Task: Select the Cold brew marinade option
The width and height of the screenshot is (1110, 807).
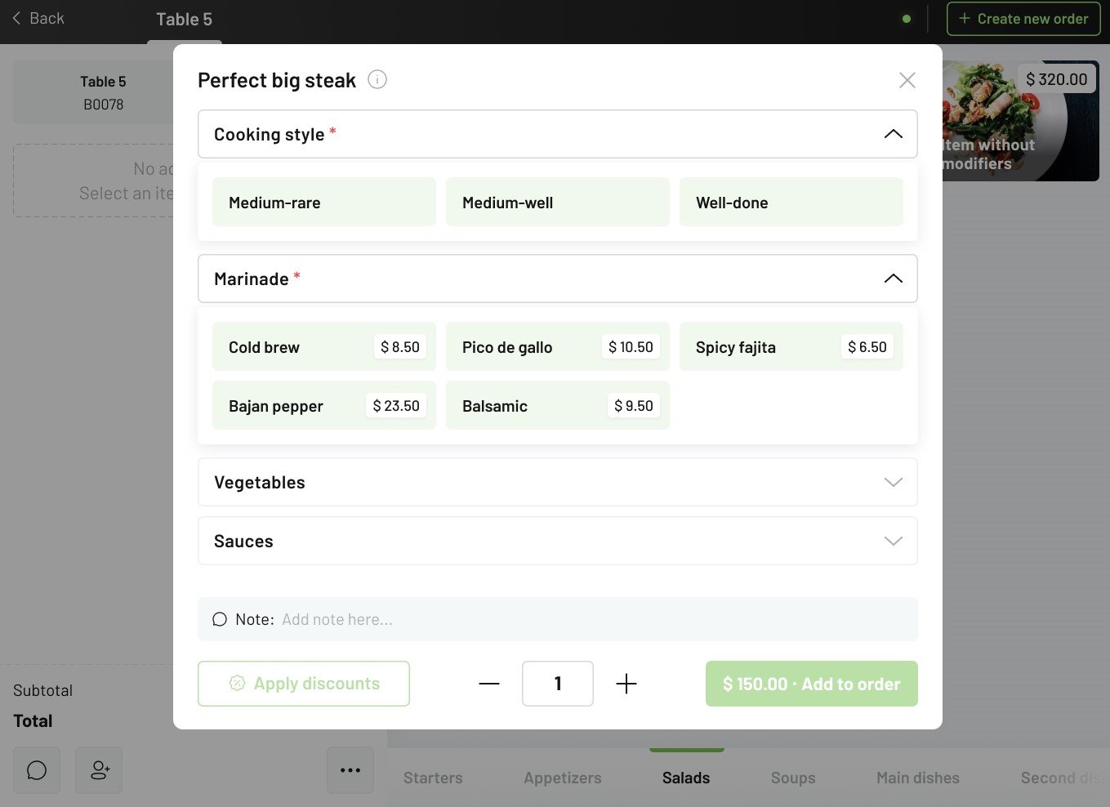Action: coord(323,346)
